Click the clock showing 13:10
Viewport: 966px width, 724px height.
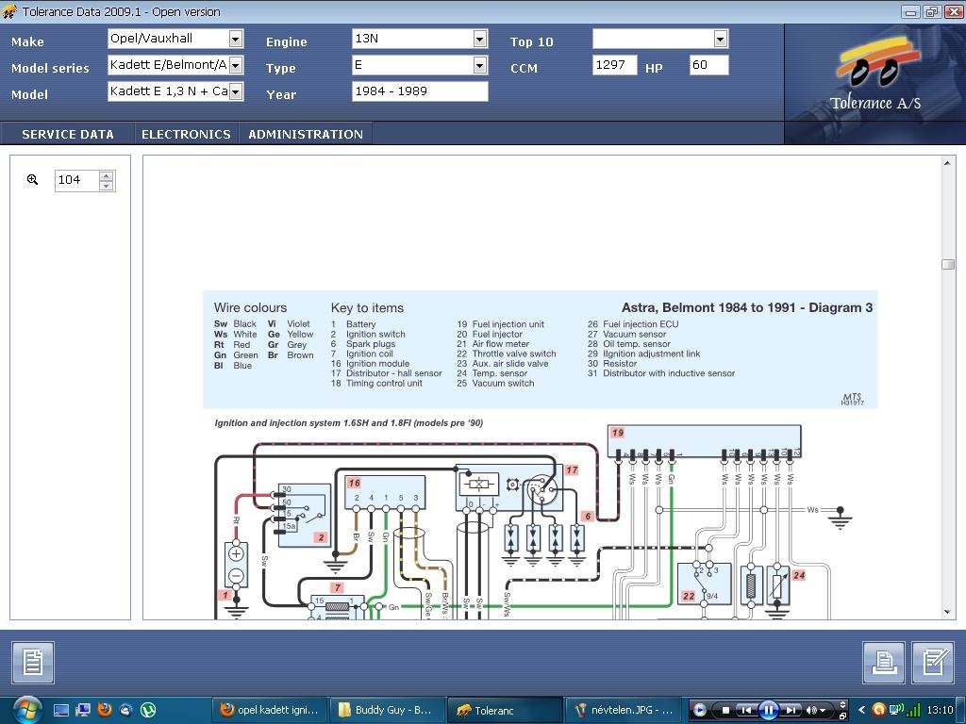[941, 710]
